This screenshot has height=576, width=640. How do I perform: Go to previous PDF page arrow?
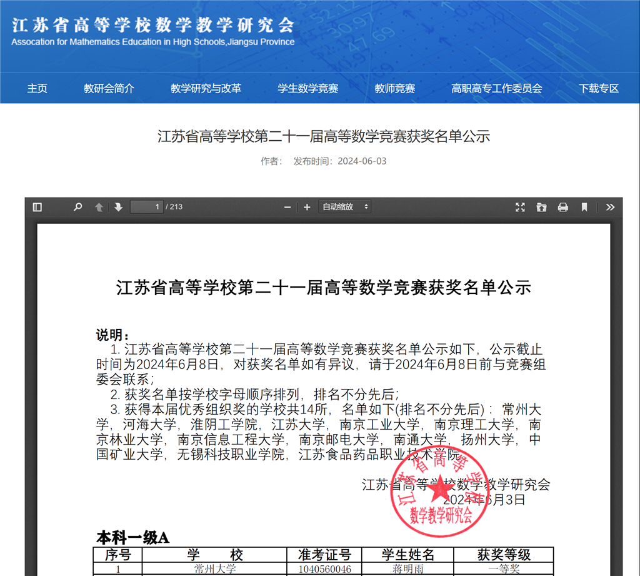(x=99, y=207)
